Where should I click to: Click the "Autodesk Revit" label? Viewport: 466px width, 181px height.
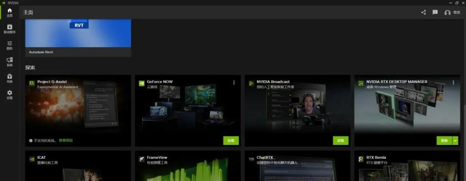pos(41,52)
